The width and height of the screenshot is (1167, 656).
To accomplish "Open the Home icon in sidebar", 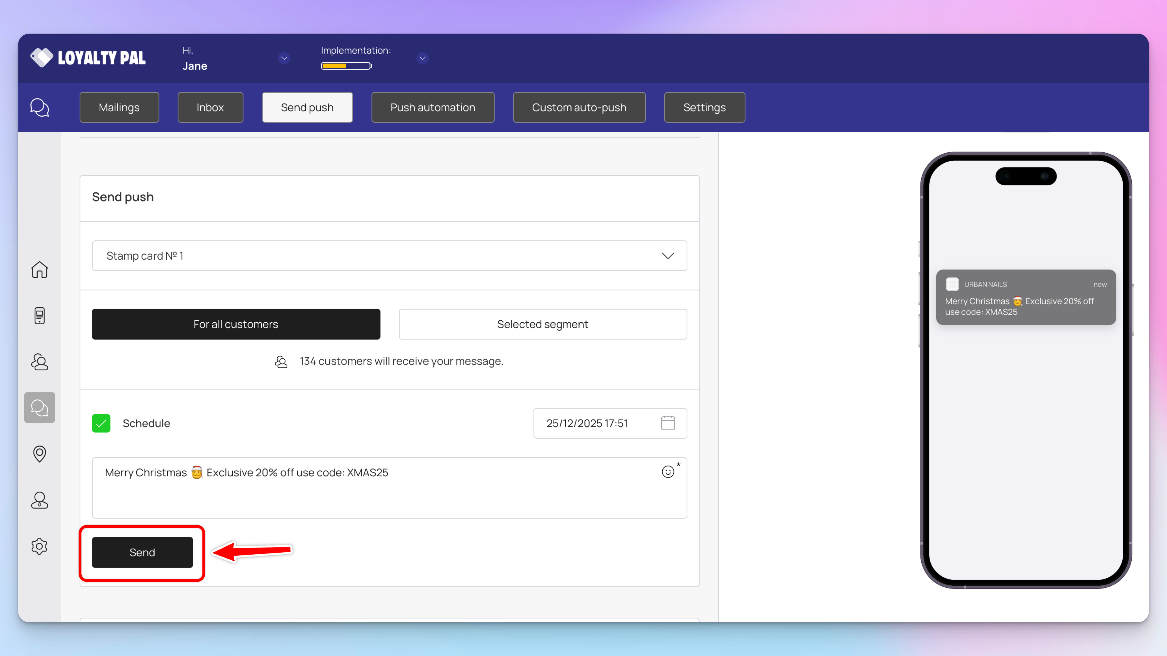I will (x=39, y=270).
